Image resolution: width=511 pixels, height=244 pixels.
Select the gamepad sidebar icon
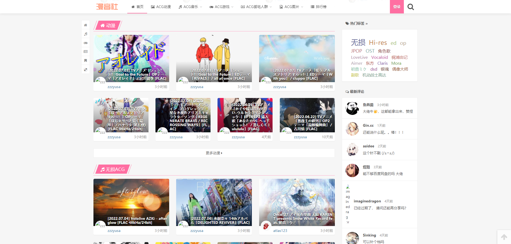(86, 43)
